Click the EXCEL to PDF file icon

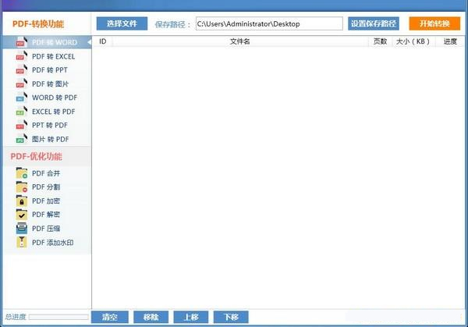coord(22,112)
